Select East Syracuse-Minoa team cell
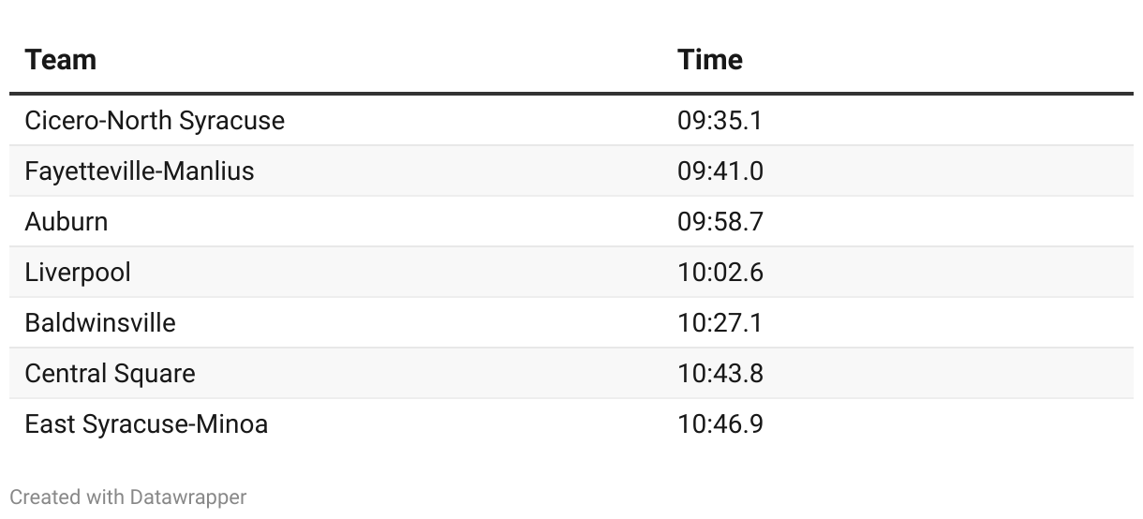Image resolution: width=1143 pixels, height=519 pixels. (146, 424)
